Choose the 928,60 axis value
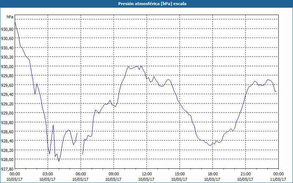The width and height of the screenshot is (293, 183). [x=7, y=132]
